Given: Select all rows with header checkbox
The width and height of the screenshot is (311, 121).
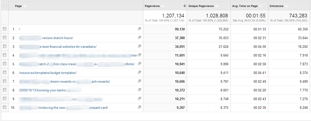Looking at the screenshot, I should click(x=4, y=6).
